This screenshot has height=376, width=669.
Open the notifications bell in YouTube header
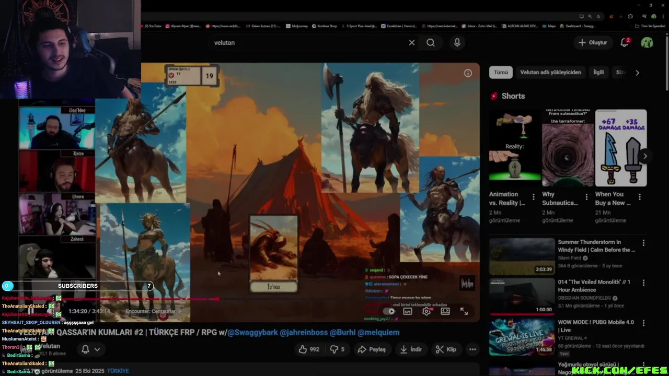tap(625, 43)
